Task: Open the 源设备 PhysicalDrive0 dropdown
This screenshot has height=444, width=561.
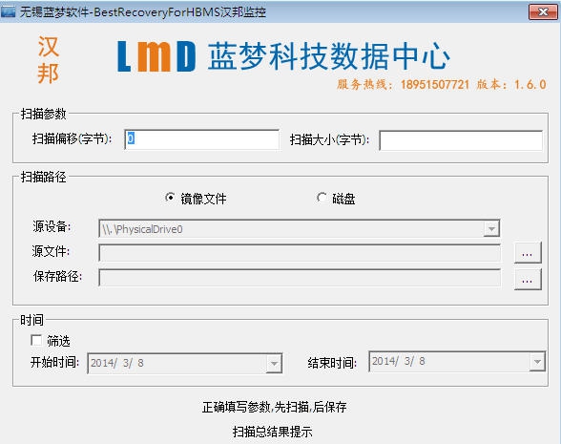Action: click(491, 228)
